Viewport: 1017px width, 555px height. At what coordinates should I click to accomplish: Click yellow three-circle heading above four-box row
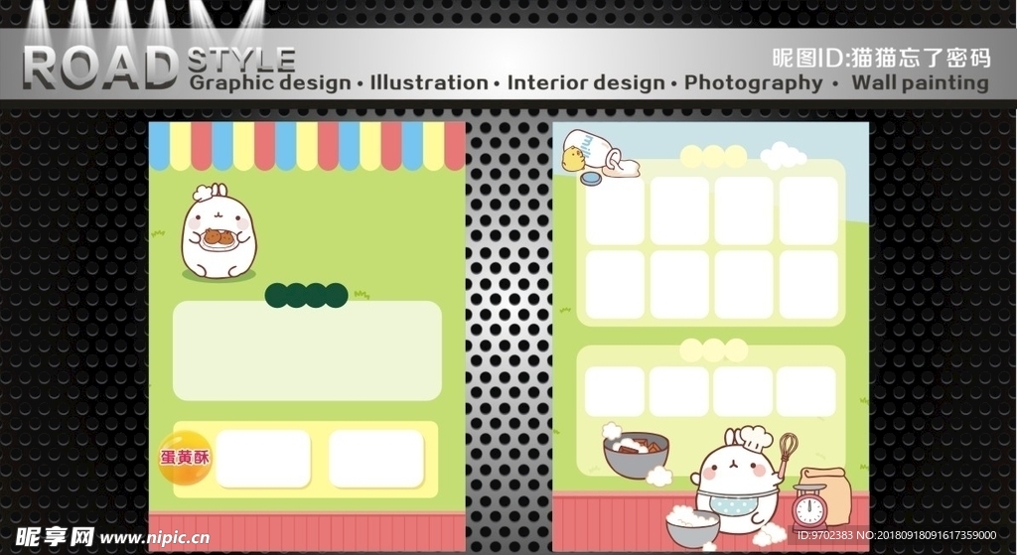click(713, 350)
